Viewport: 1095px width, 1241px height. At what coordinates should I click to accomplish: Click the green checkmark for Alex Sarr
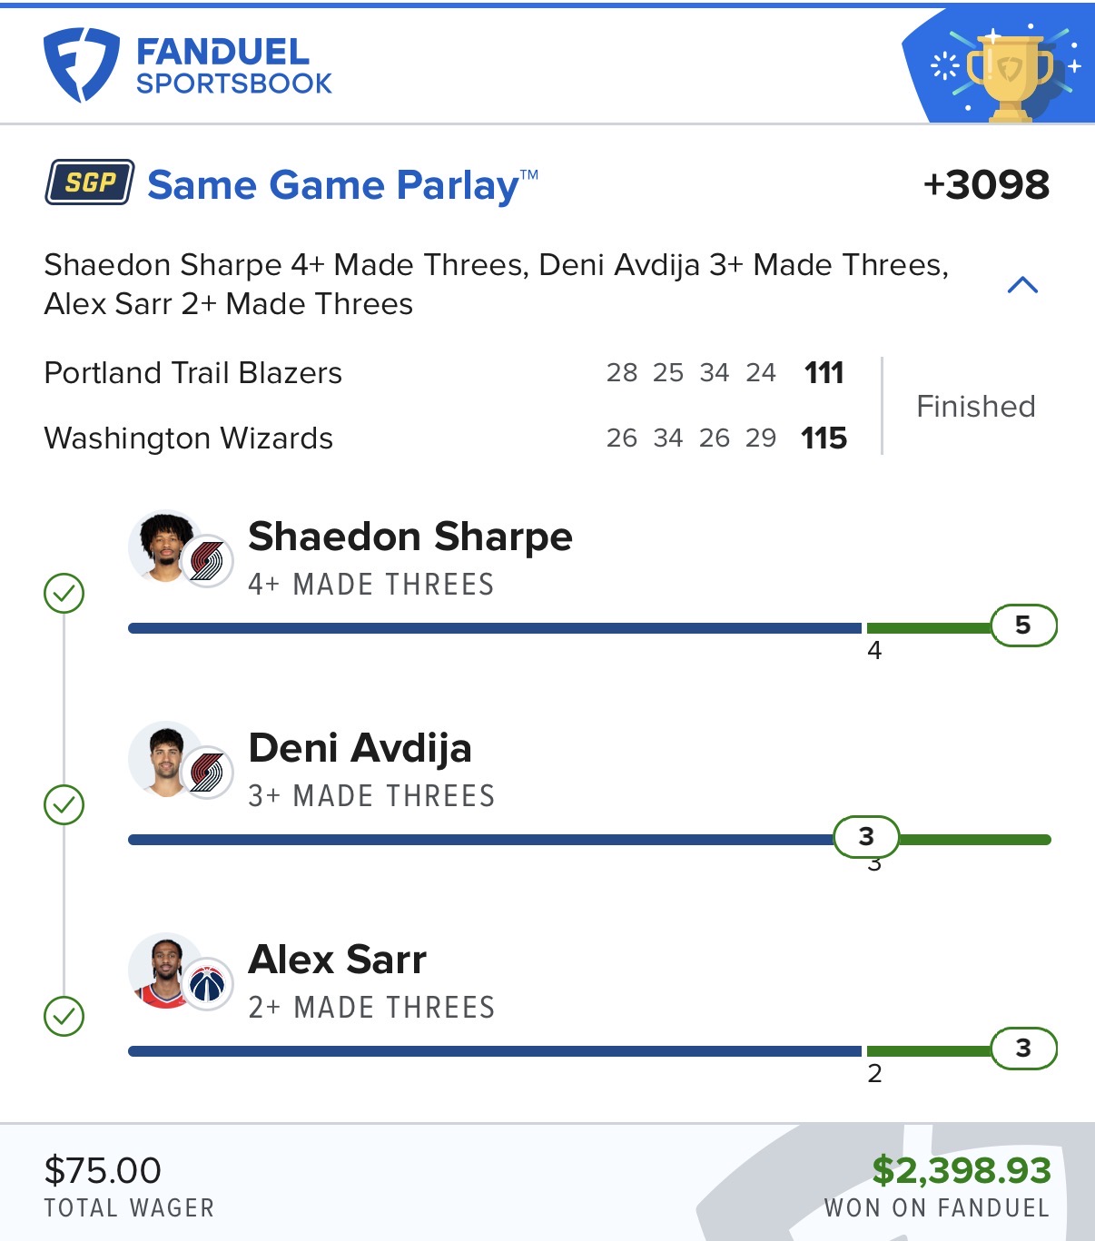tap(64, 1017)
